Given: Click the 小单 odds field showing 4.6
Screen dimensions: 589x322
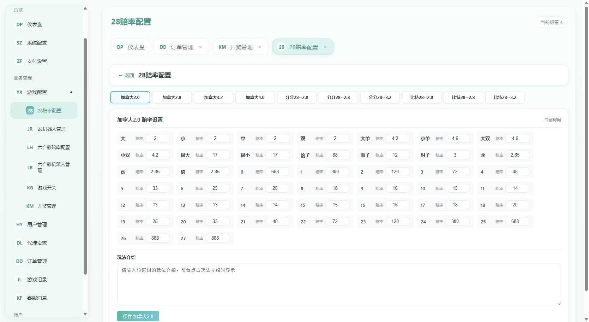Looking at the screenshot, I should click(x=458, y=138).
